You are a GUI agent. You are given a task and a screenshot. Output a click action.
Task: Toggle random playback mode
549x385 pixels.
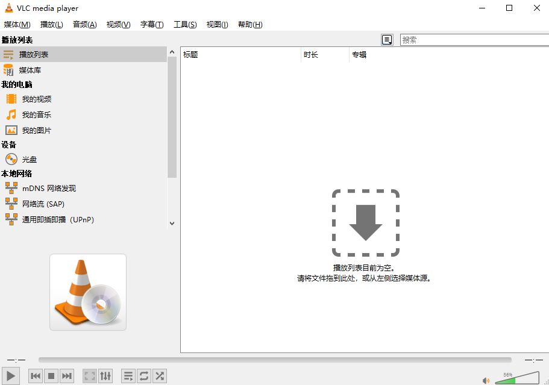(160, 375)
